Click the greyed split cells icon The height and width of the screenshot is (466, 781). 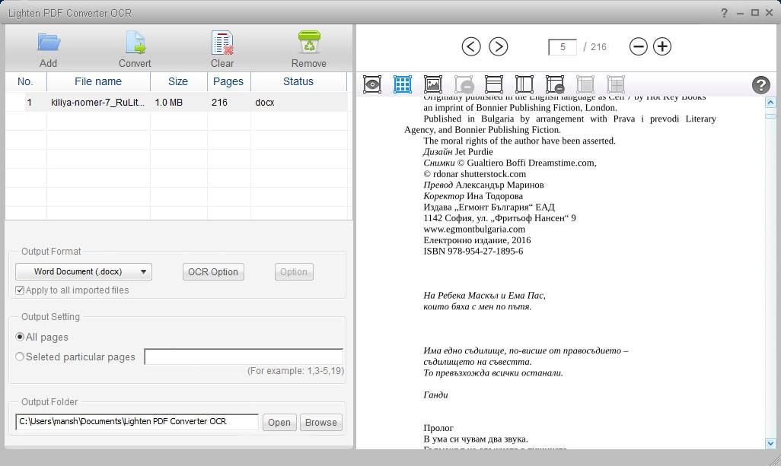pyautogui.click(x=616, y=84)
